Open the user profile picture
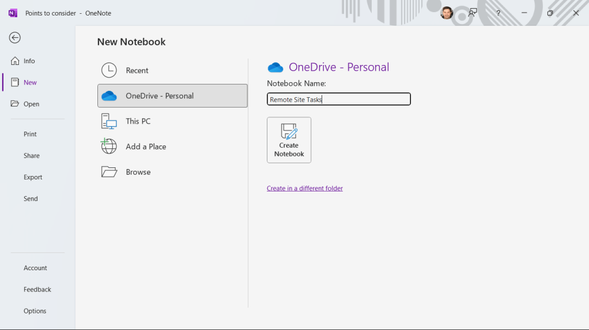The height and width of the screenshot is (330, 589). coord(447,13)
